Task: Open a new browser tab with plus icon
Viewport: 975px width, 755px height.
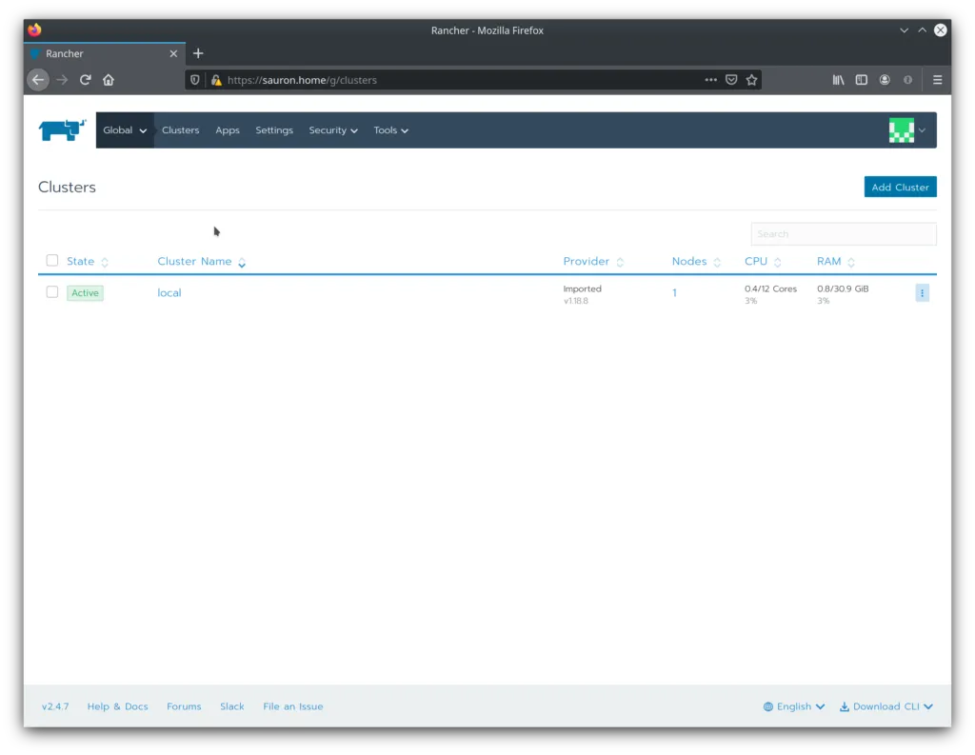Action: (x=198, y=53)
